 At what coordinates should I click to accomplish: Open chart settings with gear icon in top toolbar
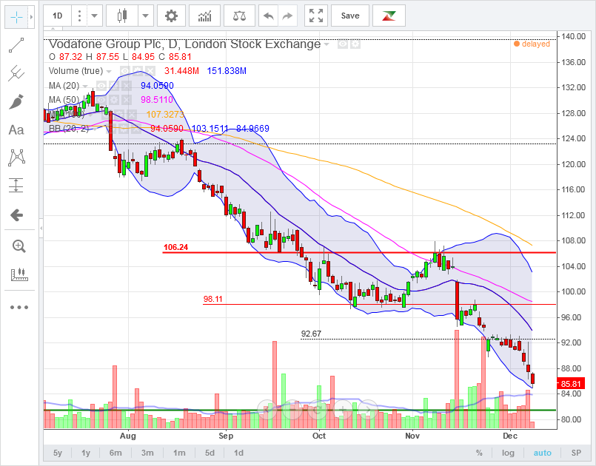click(x=172, y=16)
